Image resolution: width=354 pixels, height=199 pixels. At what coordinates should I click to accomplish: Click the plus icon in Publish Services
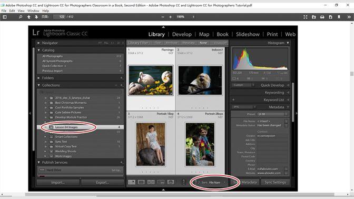[121, 162]
